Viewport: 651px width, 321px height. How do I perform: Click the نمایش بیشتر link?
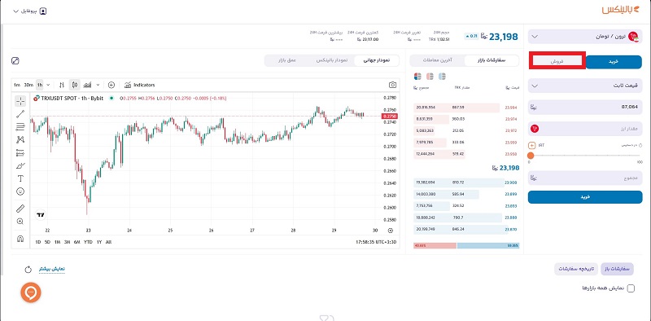pos(52,269)
